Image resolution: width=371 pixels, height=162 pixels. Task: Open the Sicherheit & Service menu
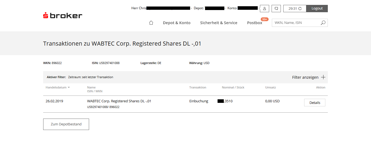(x=219, y=23)
